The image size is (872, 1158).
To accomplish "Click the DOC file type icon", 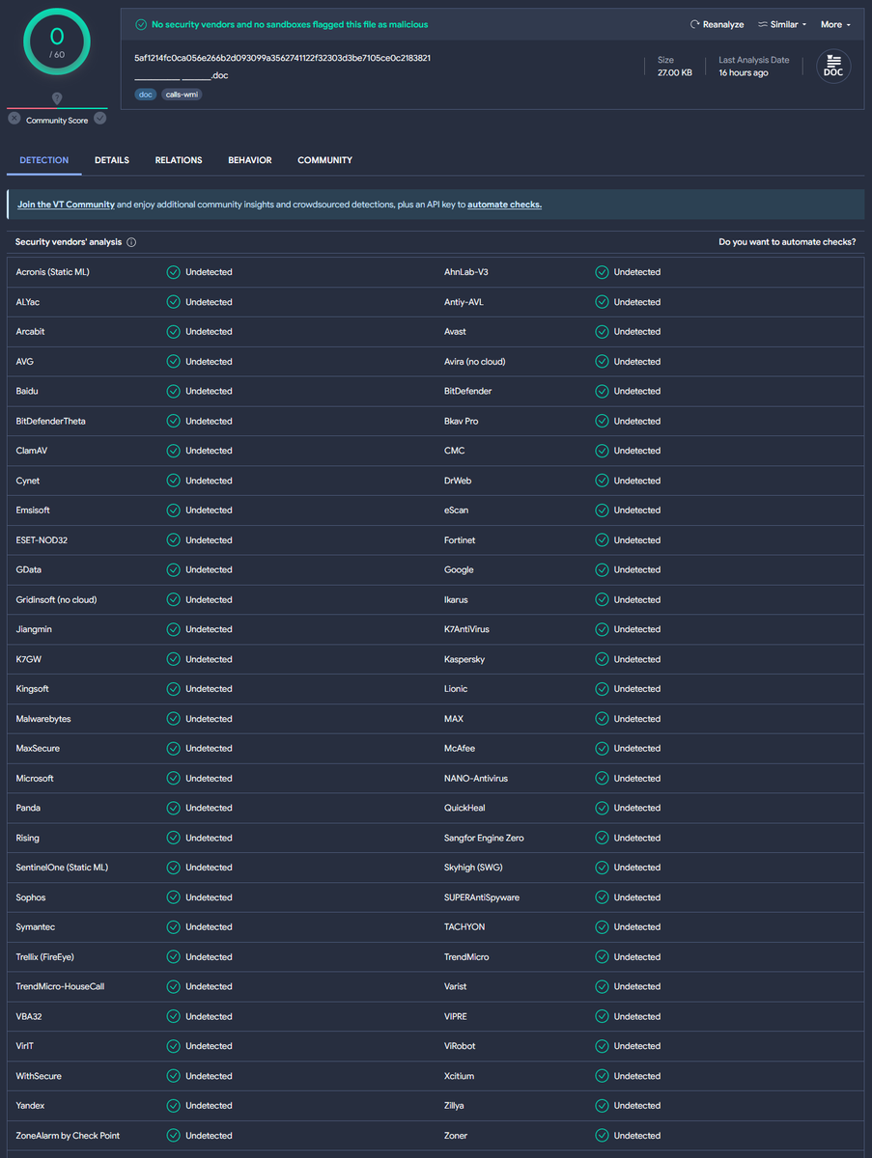I will (832, 67).
